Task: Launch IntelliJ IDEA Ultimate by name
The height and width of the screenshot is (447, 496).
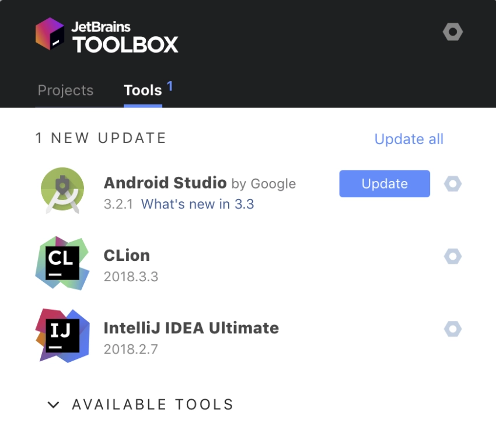Action: tap(191, 328)
